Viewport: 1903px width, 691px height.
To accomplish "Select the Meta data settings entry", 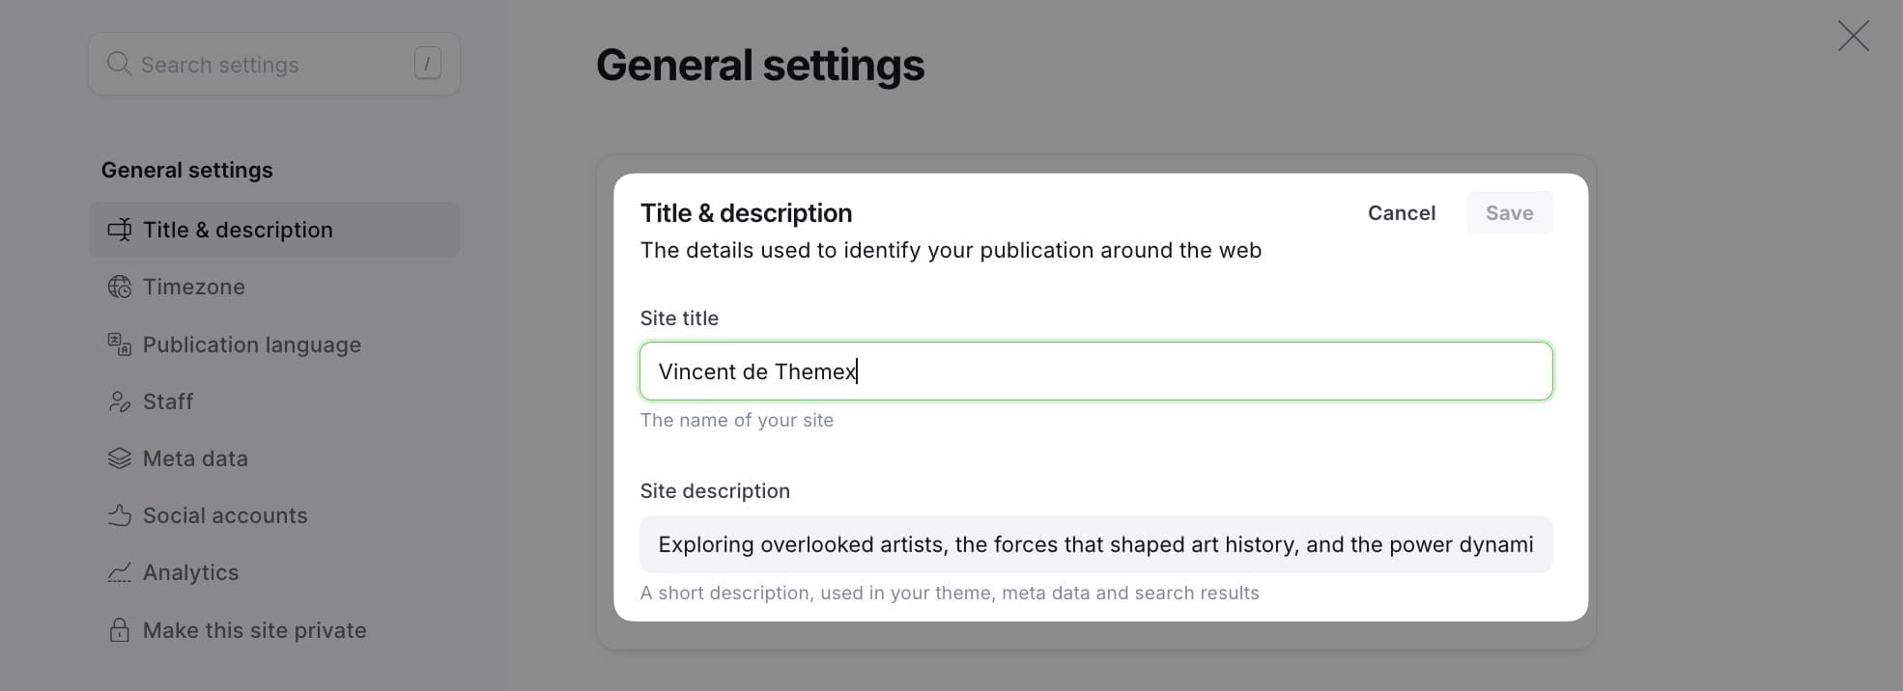I will click(x=195, y=458).
